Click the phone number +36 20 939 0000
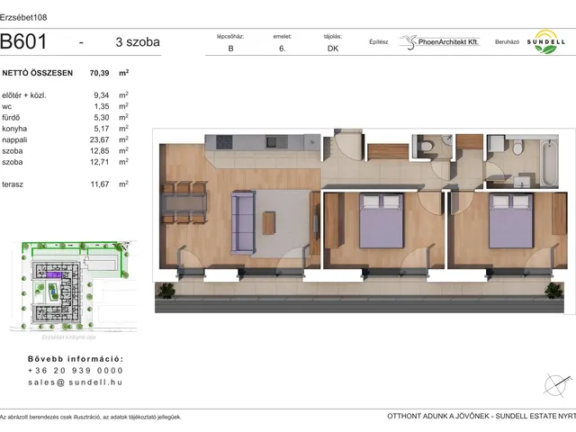Screen dimensions: 576x432 pyautogui.click(x=76, y=370)
